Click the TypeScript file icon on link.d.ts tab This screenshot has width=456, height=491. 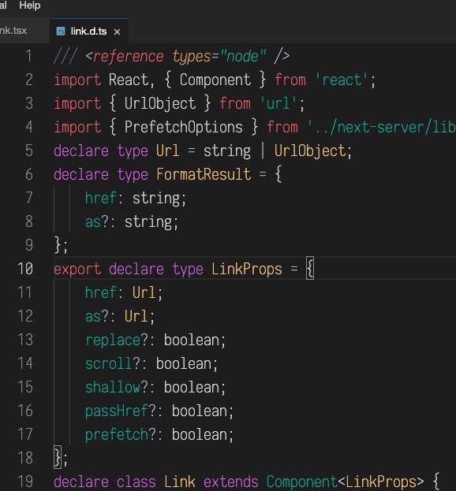(61, 32)
